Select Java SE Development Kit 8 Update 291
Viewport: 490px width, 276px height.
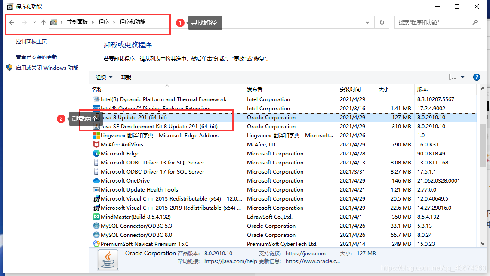[159, 127]
